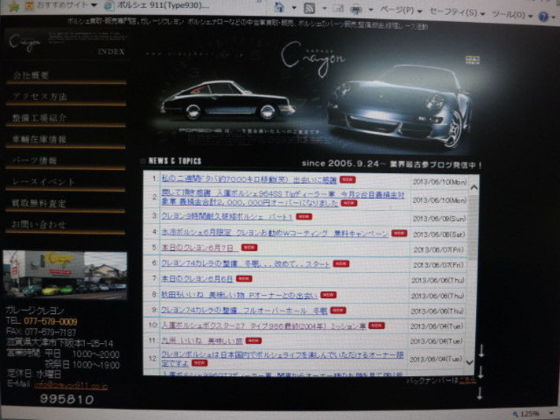Open the RSS feed dropdown arrow
The image size is (560, 420).
point(324,8)
